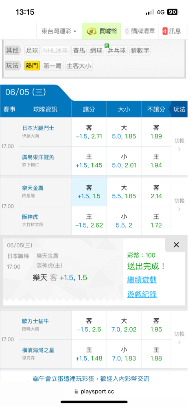Open the 遊戲紀錄 link
Image resolution: width=188 pixels, height=407 pixels.
tap(142, 294)
